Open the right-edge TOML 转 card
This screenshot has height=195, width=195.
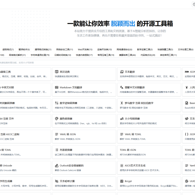188,152
